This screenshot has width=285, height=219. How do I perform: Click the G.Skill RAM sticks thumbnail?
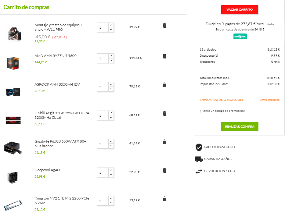coord(13,120)
